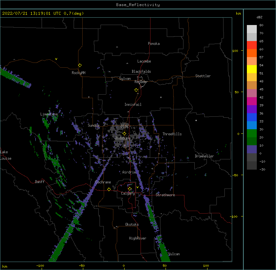Click the Airdrie map label
Screen dimensions: 276x270
[129, 172]
